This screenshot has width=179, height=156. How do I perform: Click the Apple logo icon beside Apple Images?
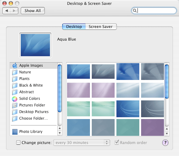pos(15,66)
